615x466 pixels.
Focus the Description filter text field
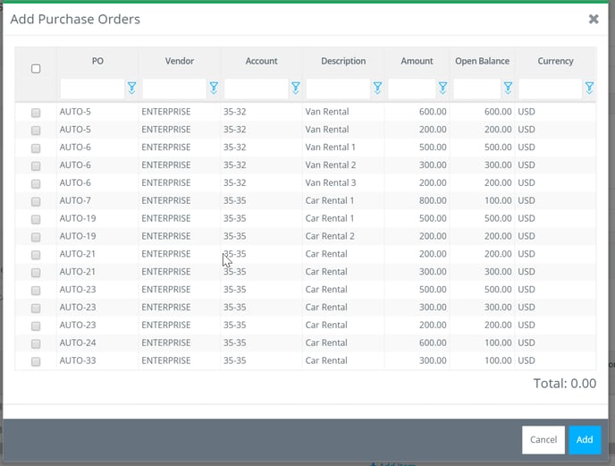tap(338, 89)
